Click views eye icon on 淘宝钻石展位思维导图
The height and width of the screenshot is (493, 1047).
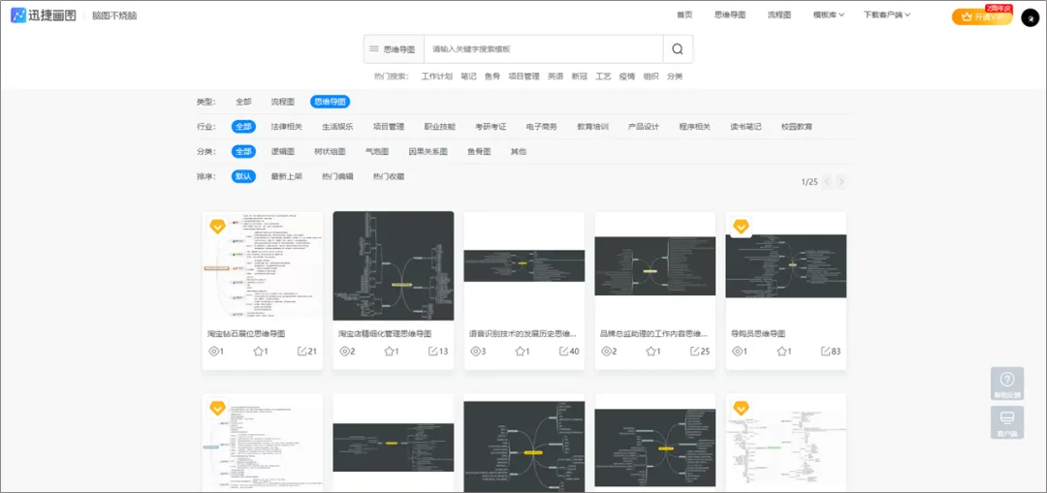(214, 351)
